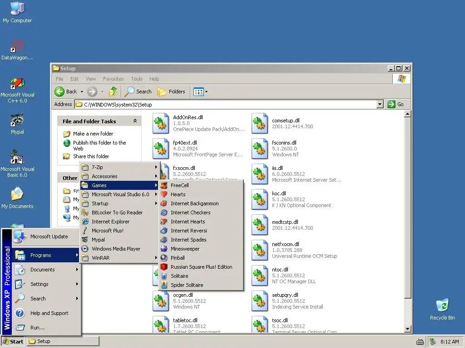Click the Start button

coord(13,342)
